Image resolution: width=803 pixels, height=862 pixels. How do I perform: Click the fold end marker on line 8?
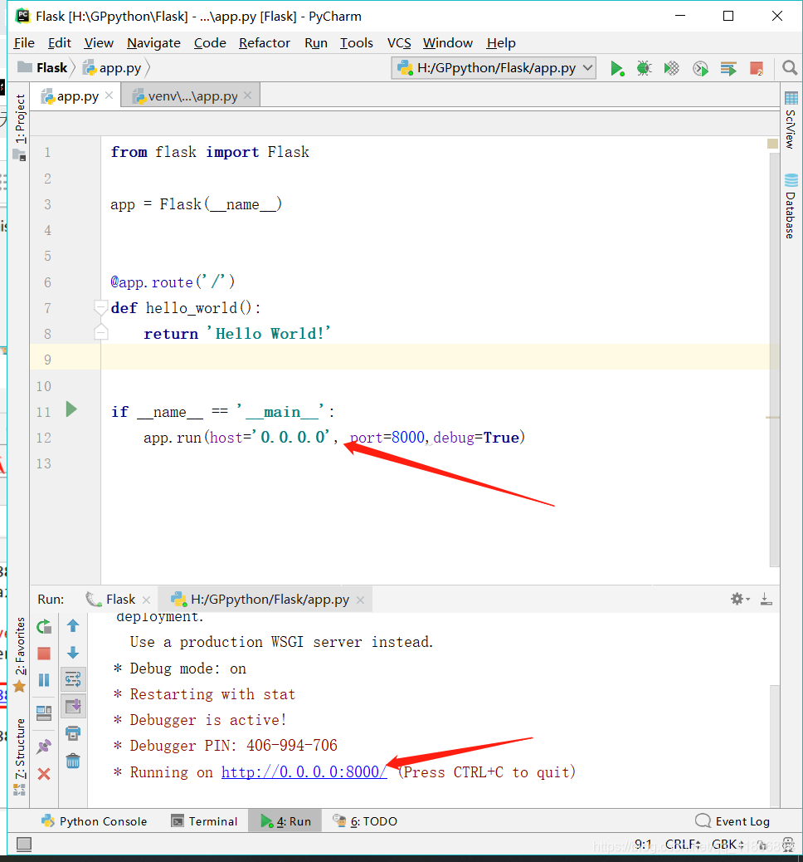tap(100, 333)
